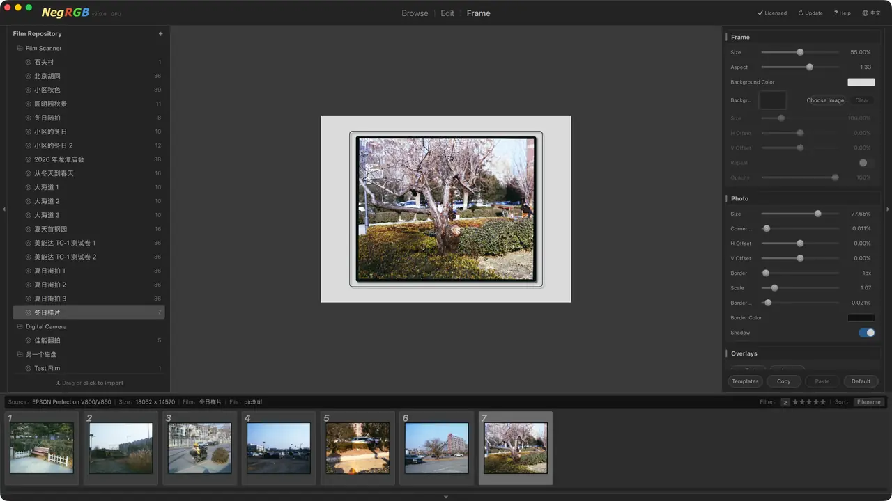Click the film icon beside Test Film
Image resolution: width=892 pixels, height=501 pixels.
[29, 368]
